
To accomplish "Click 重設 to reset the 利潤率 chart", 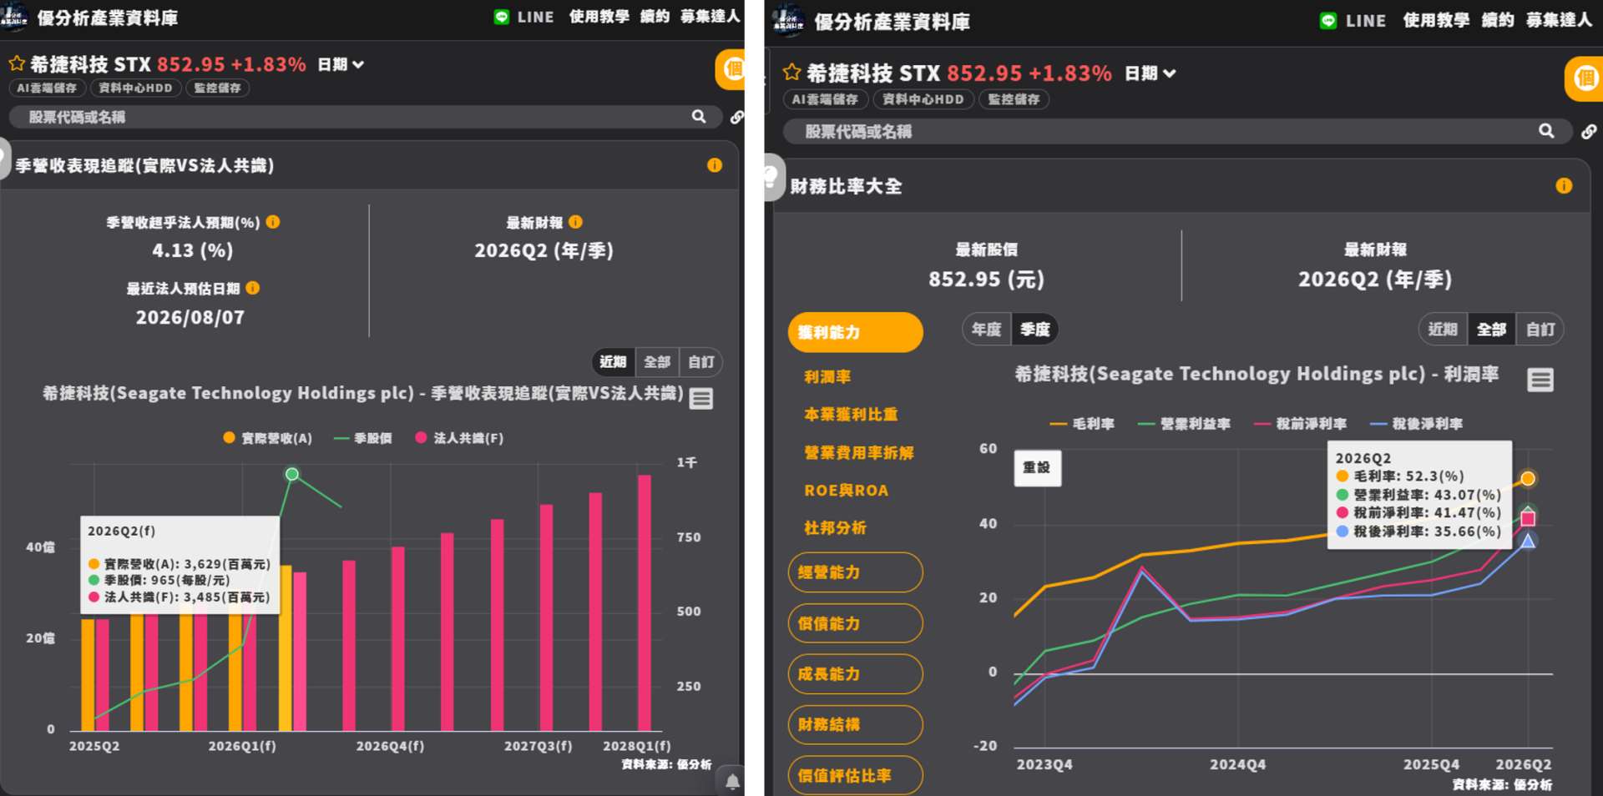I will click(x=1037, y=468).
